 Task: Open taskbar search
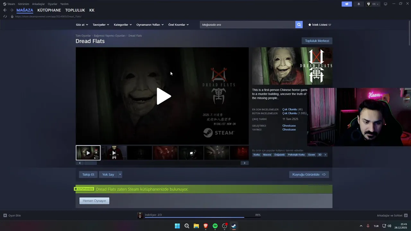click(187, 226)
